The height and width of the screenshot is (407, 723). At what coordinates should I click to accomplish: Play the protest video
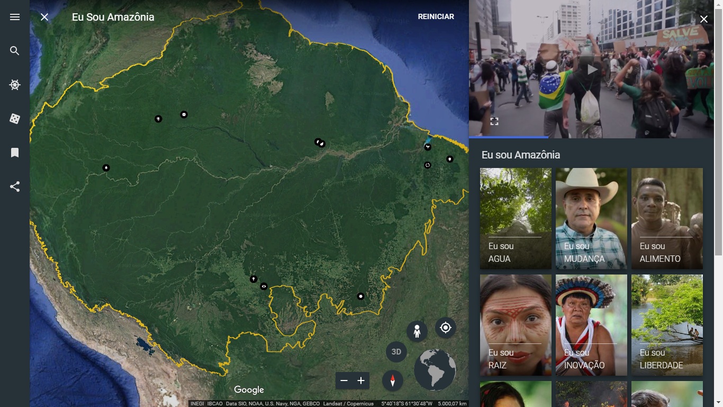(592, 69)
